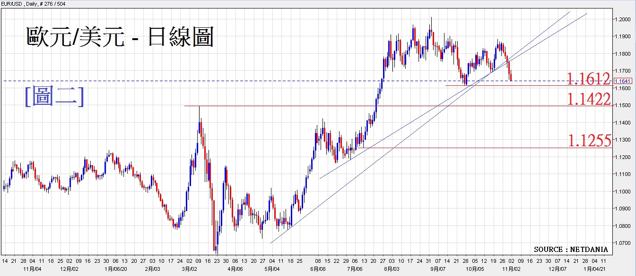
Task: Select the red 1.1422 price level label
Action: (x=589, y=99)
